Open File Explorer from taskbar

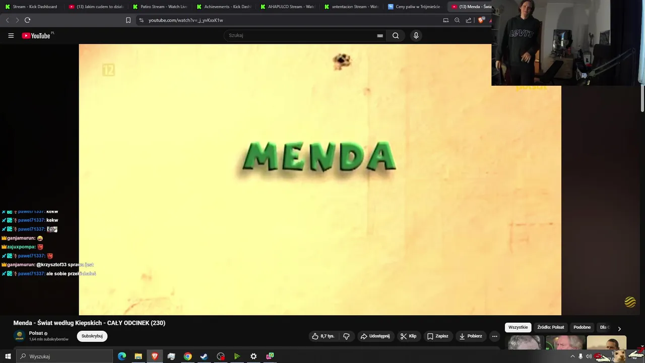click(x=138, y=356)
